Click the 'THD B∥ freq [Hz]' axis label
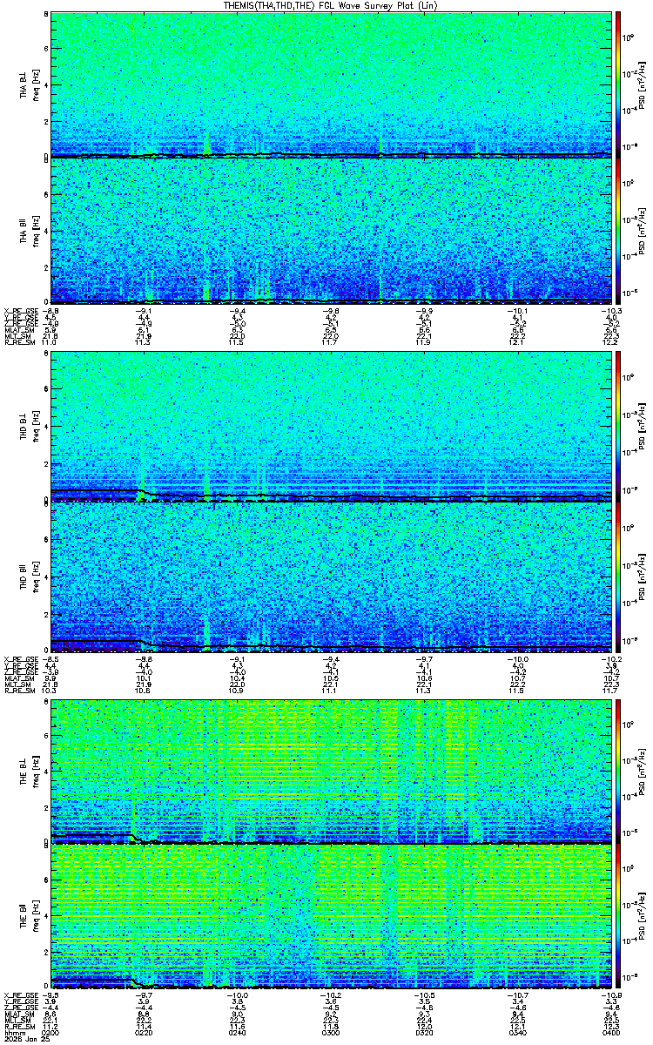This screenshot has width=653, height=1045. 29,576
